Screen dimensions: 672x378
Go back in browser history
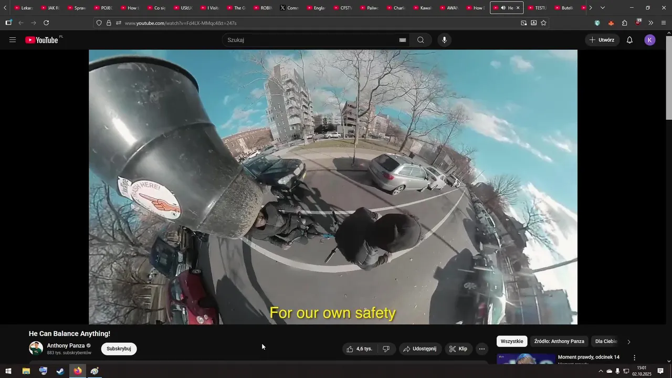[x=21, y=23]
